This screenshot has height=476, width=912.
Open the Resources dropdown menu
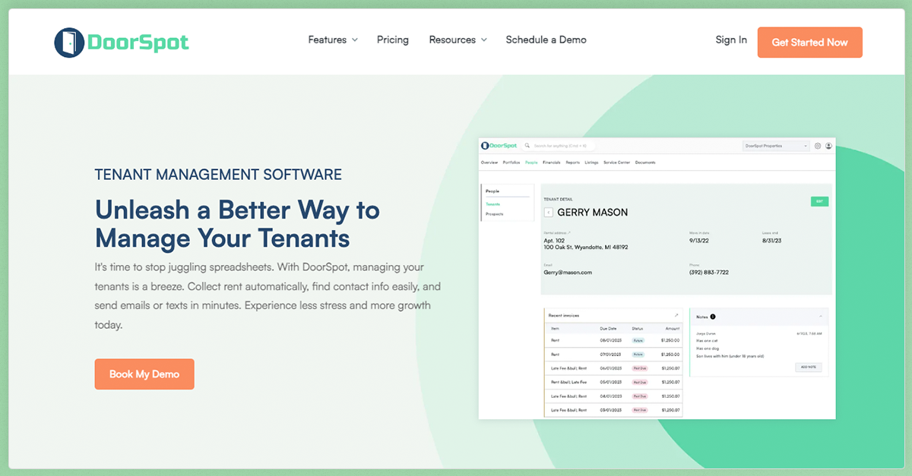point(458,39)
